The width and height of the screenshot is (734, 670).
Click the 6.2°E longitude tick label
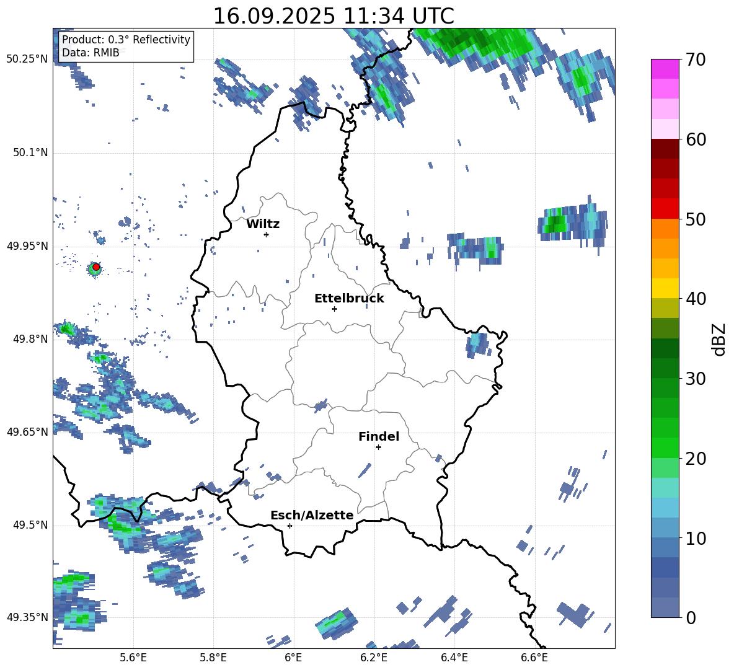tap(374, 658)
